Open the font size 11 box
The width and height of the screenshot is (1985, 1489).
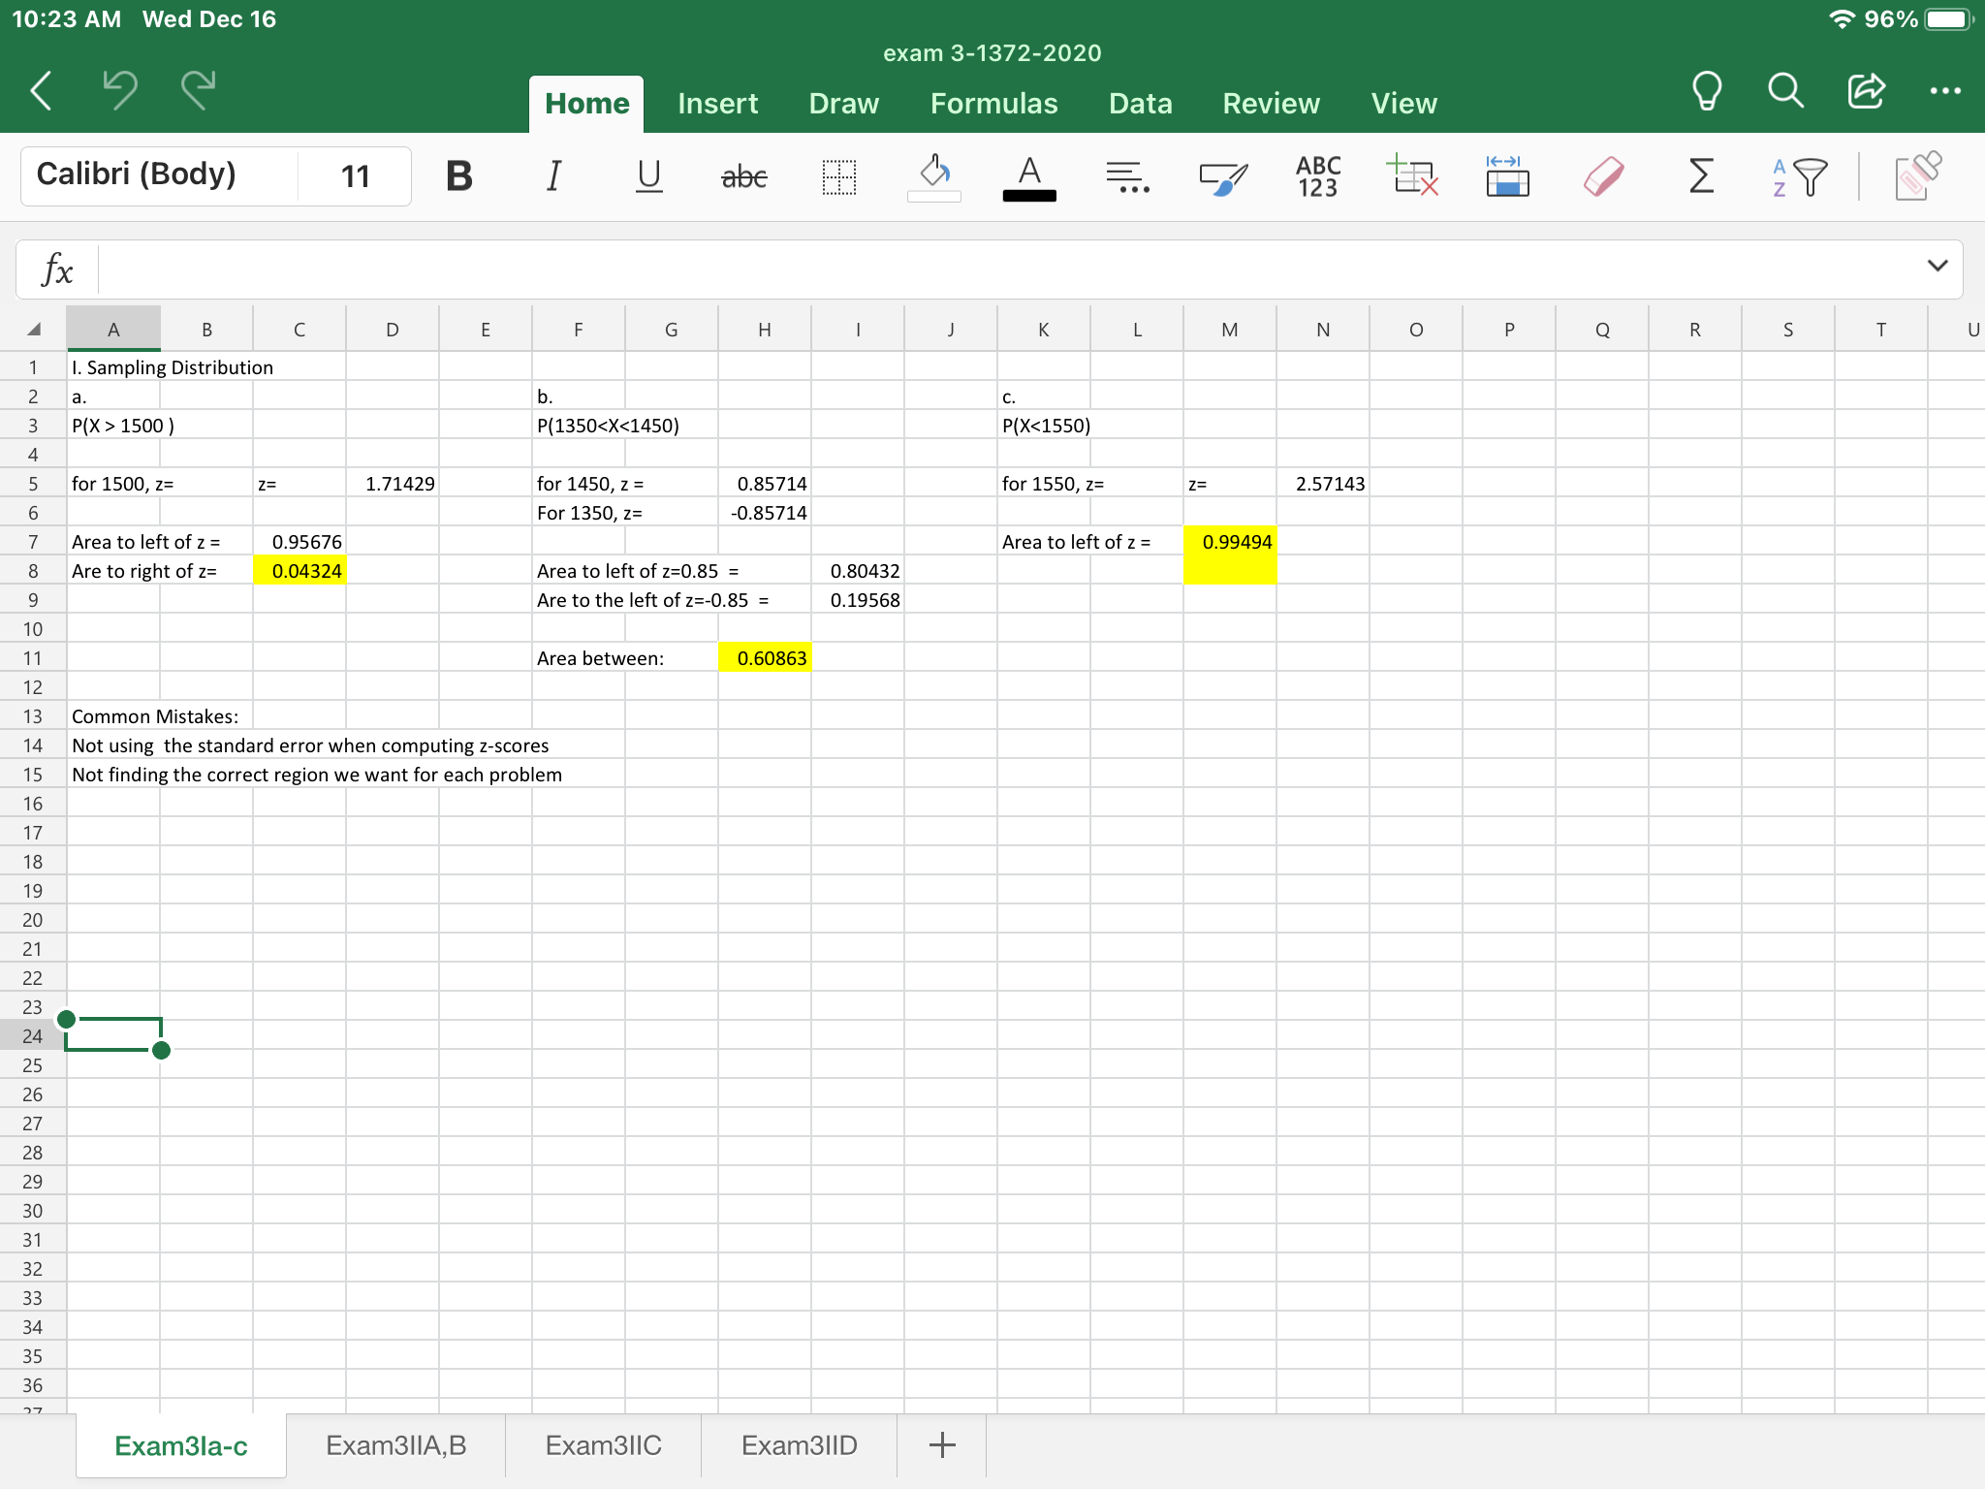tap(356, 175)
